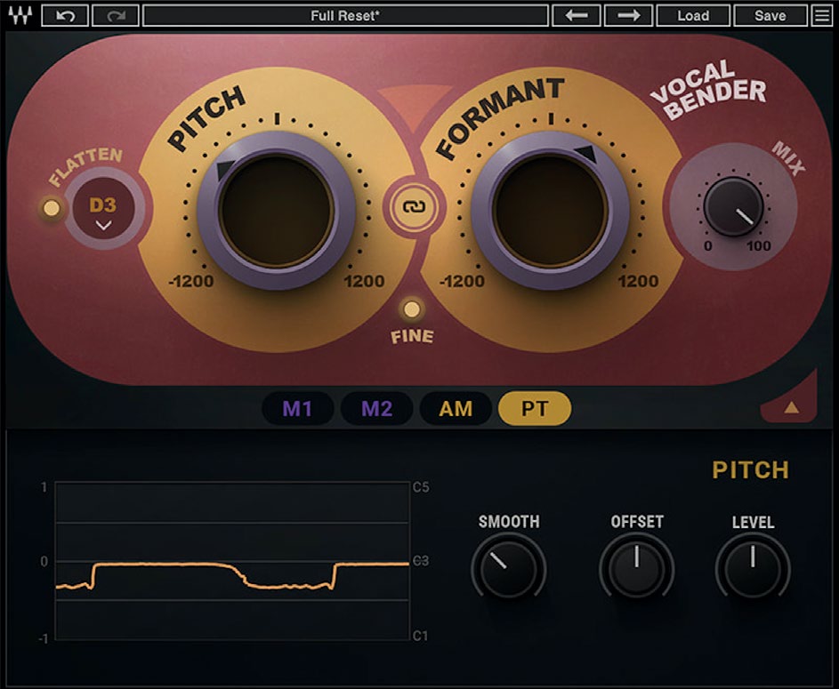Screen dimensions: 839x689
Task: Undo the last change
Action: tap(65, 15)
